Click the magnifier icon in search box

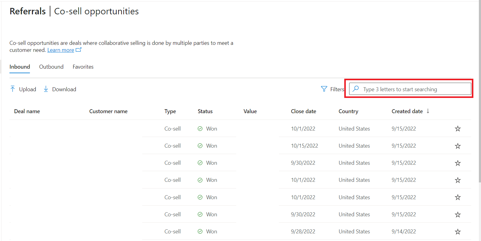356,89
